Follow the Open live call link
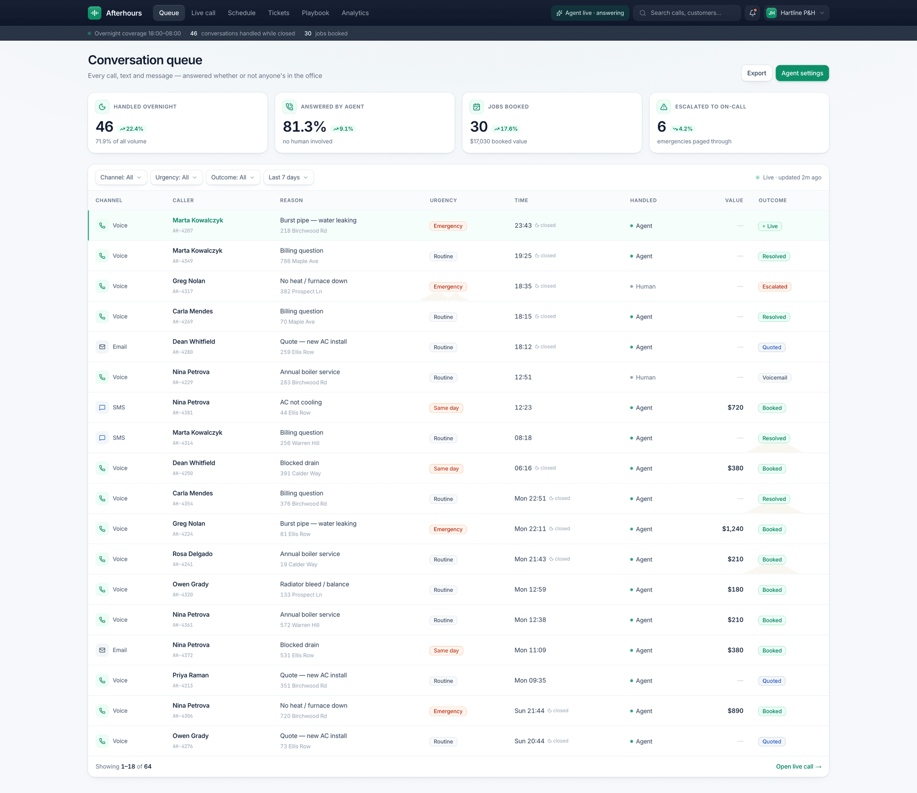This screenshot has height=793, width=917. coord(799,766)
